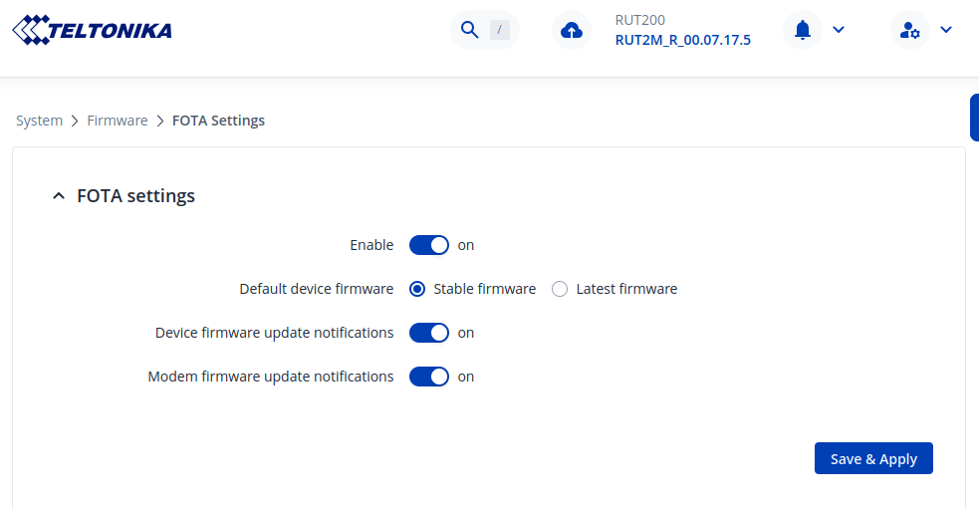Image resolution: width=979 pixels, height=509 pixels.
Task: Open the blue side panel handle
Action: 974,118
